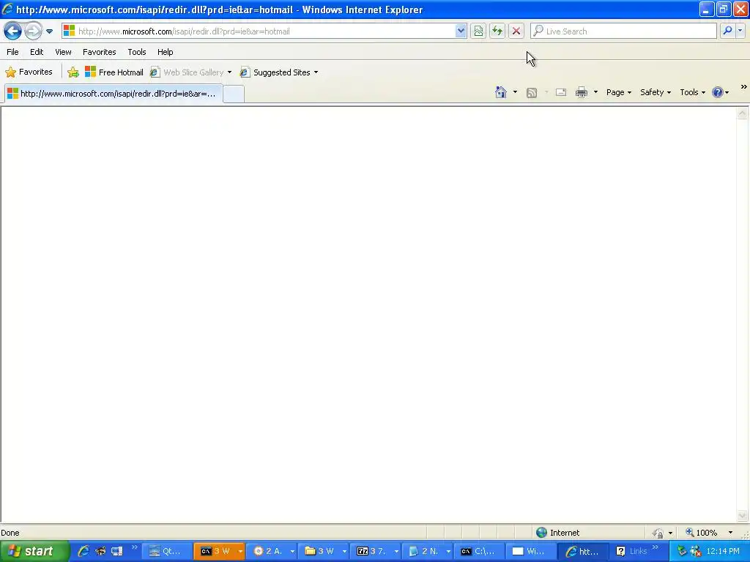Click the taskbar clock 12:14 PM

click(x=723, y=551)
